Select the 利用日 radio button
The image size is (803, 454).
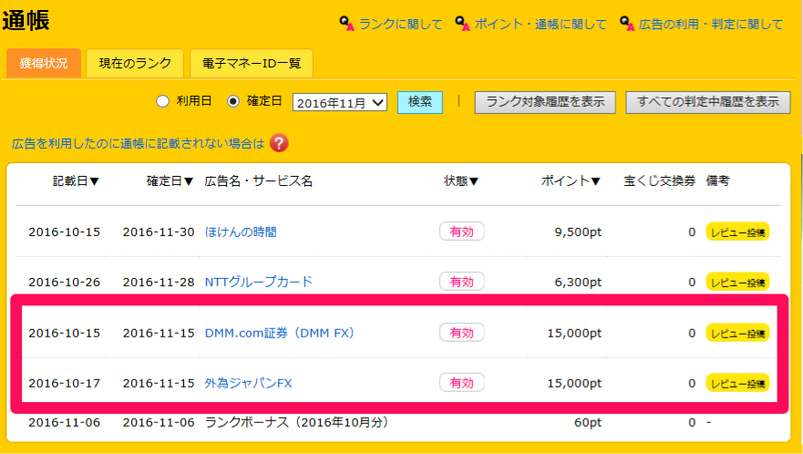162,101
